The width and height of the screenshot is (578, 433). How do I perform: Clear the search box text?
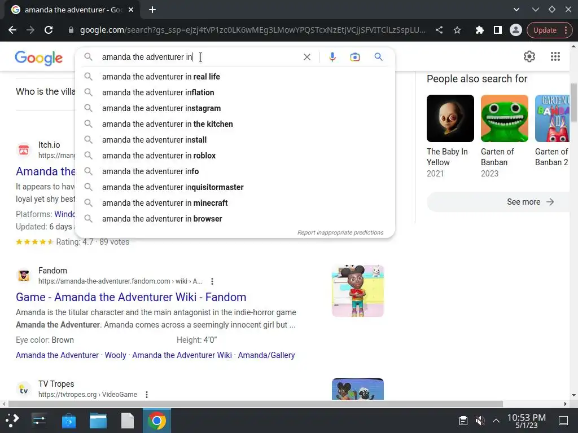306,57
